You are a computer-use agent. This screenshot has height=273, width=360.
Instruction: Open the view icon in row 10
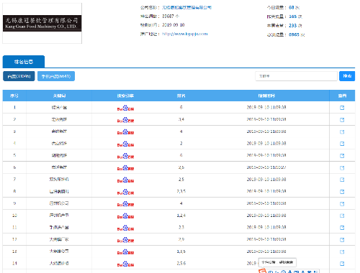click(342, 216)
